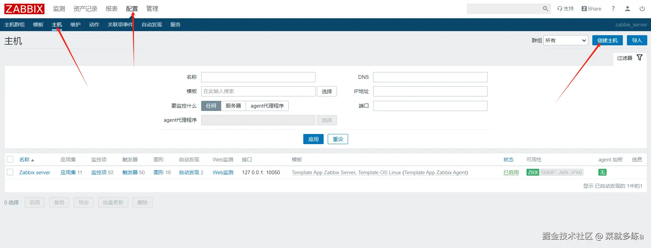Open the 支持 support link
The height and width of the screenshot is (248, 651).
tap(565, 9)
